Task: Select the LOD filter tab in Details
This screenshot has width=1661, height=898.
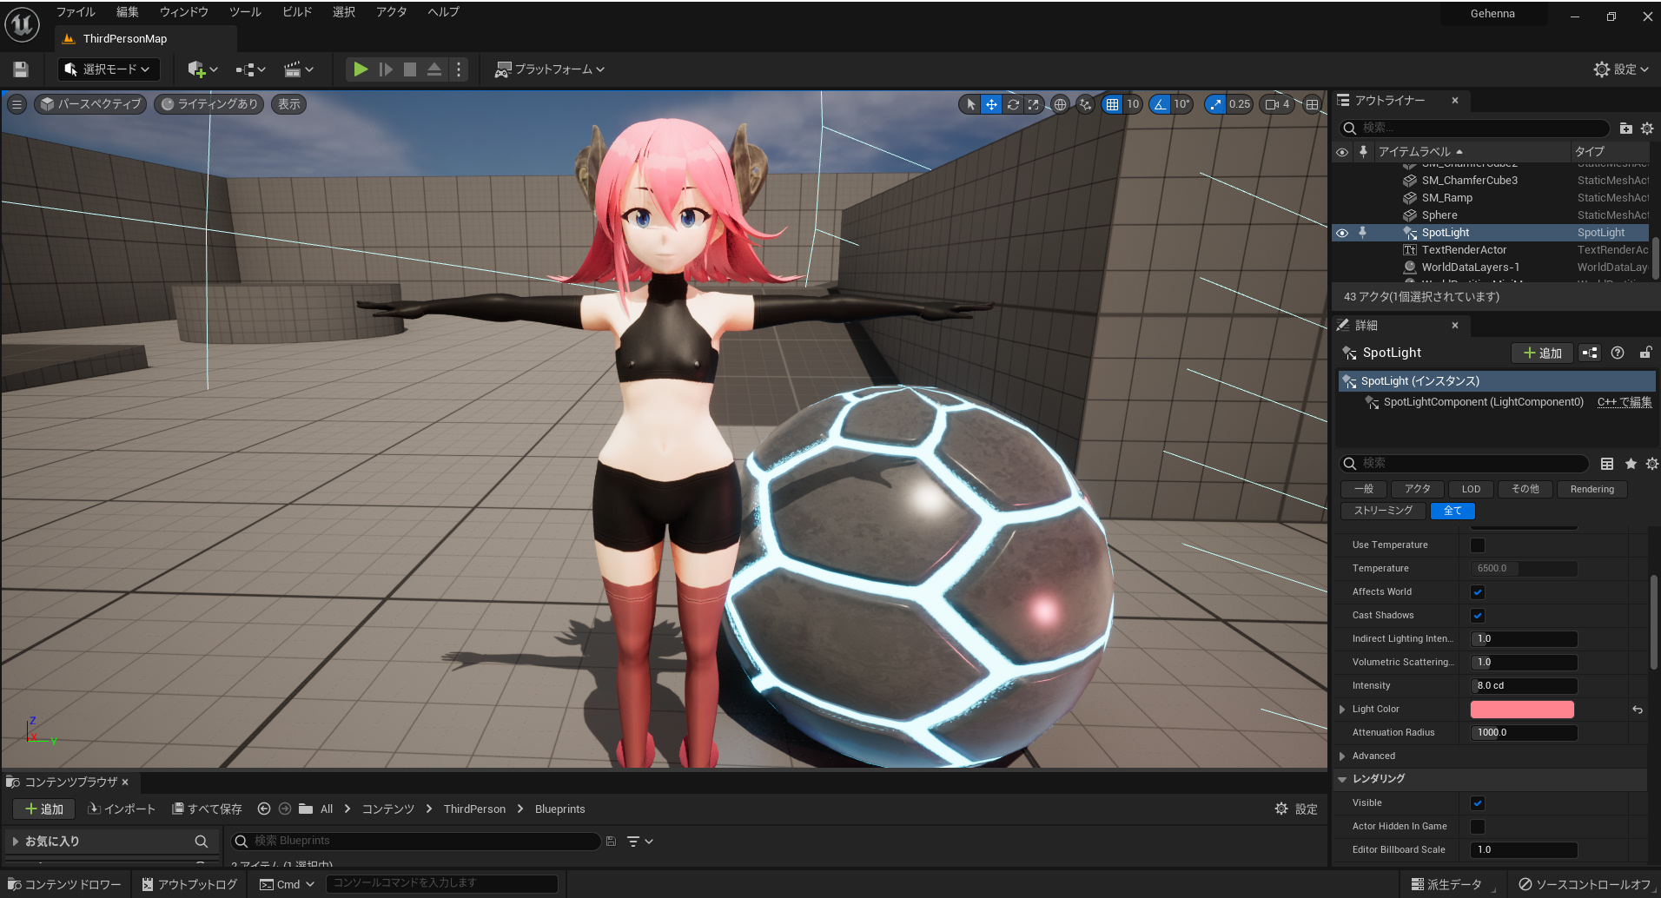Action: (x=1471, y=490)
